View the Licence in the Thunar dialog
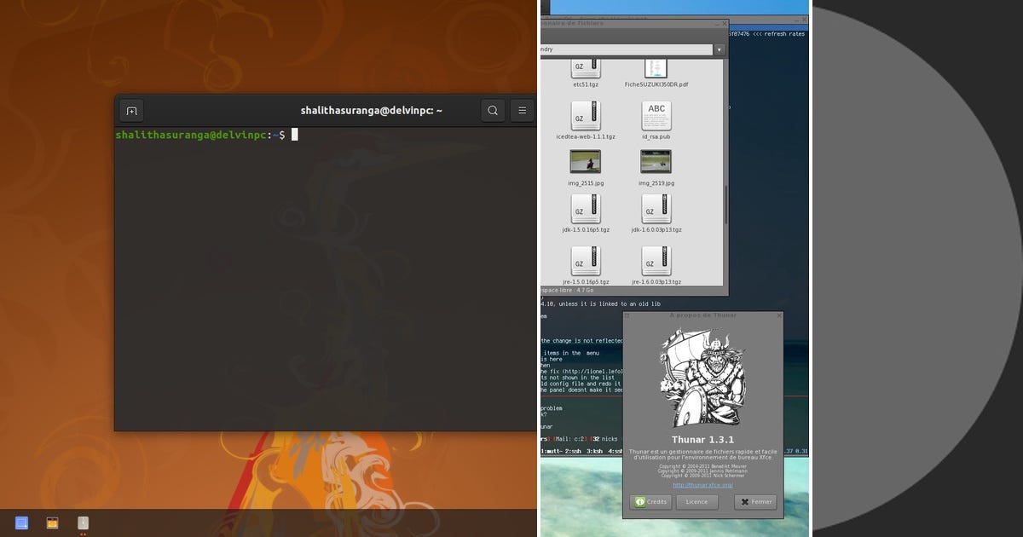 coord(696,502)
